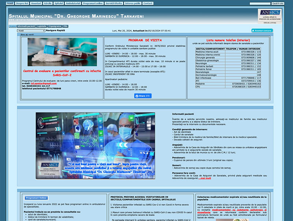Open Programari online from the top menu

pos(93,3)
